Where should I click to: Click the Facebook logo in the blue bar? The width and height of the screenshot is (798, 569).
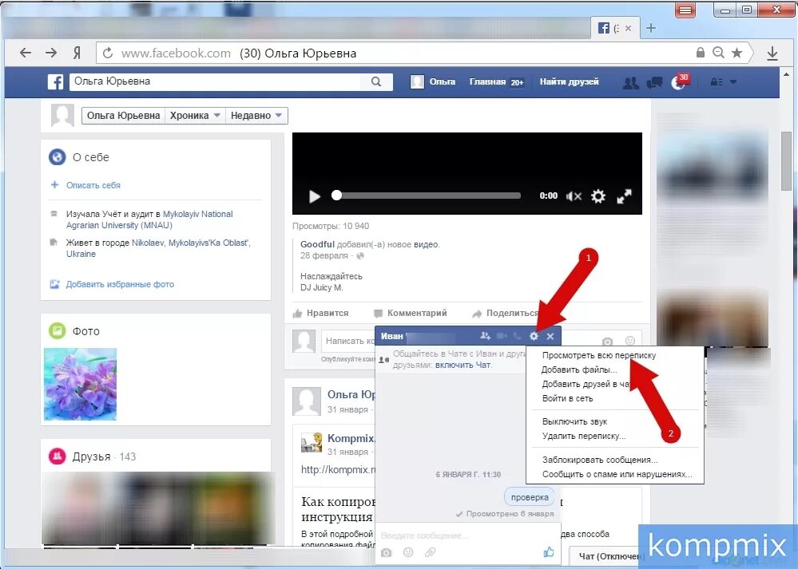(55, 81)
